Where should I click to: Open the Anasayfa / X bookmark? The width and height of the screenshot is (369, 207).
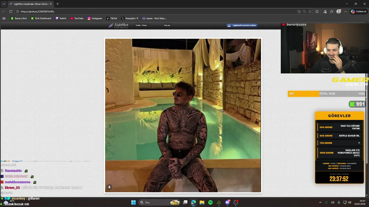[130, 18]
